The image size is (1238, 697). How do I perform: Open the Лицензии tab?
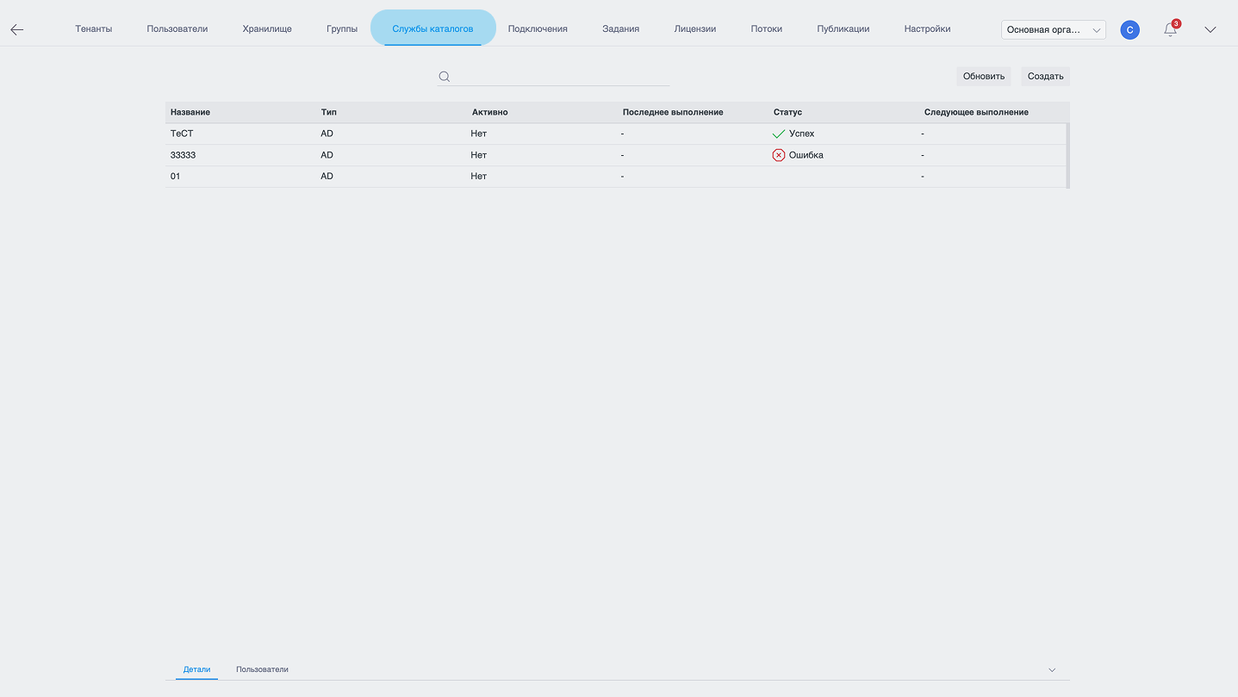click(695, 28)
